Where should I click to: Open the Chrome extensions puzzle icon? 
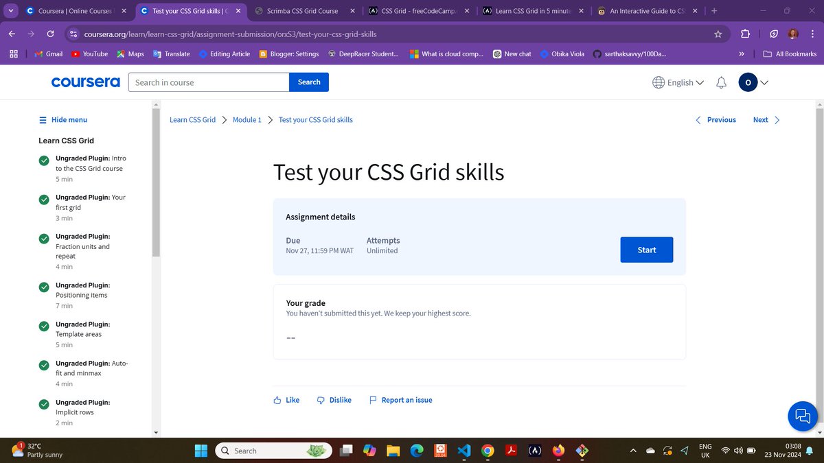(x=746, y=34)
